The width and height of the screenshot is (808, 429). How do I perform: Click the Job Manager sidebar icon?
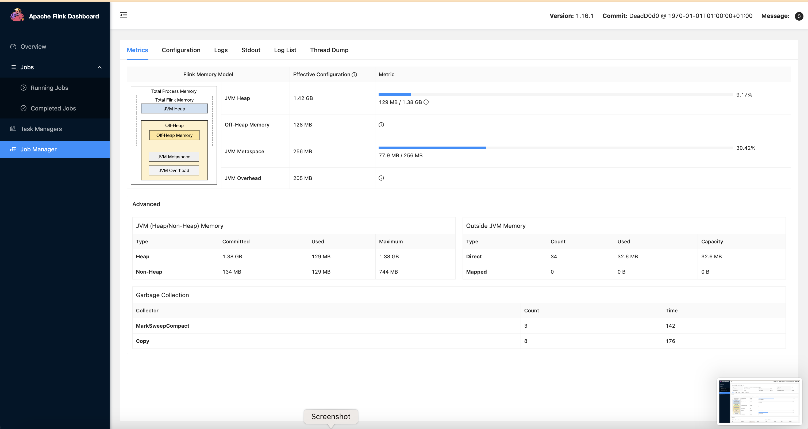pos(13,149)
